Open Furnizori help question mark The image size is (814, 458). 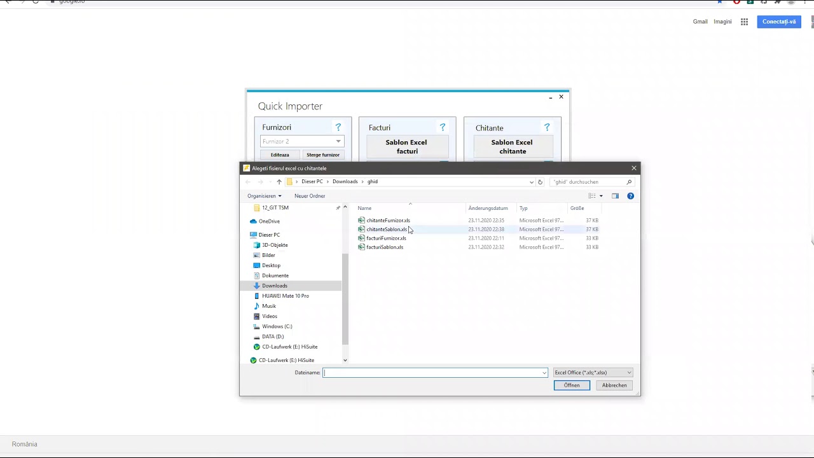click(x=338, y=127)
